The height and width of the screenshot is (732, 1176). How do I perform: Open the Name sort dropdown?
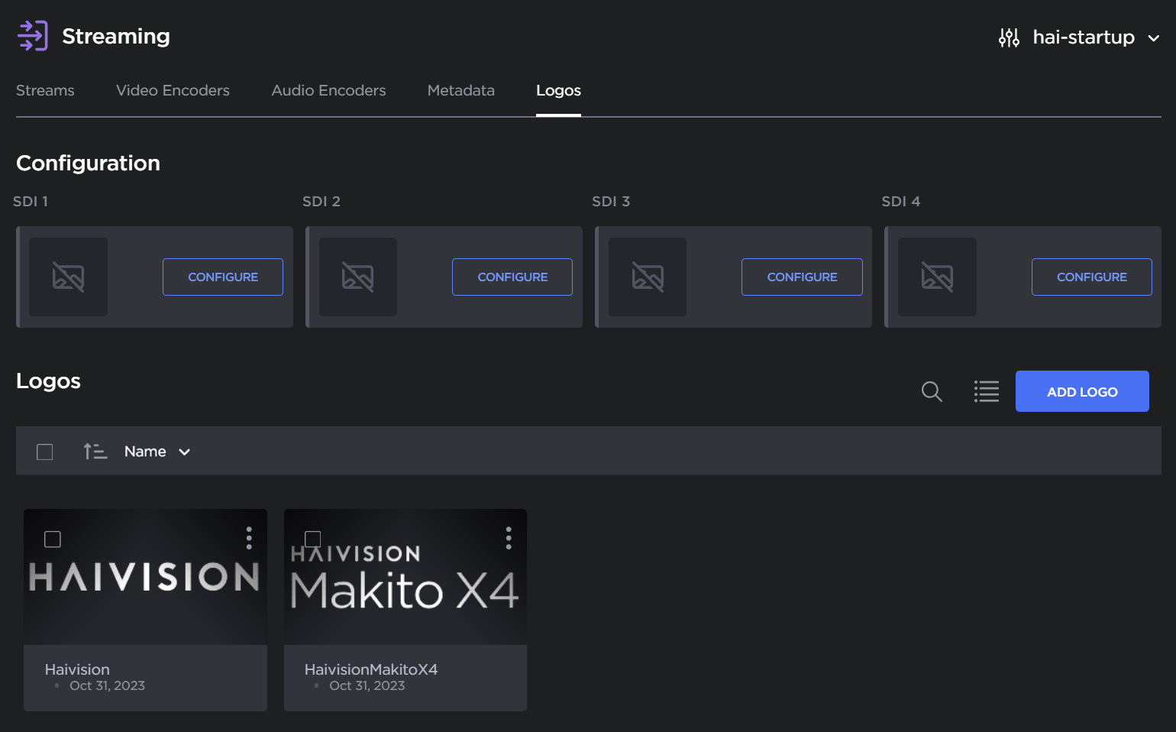click(157, 451)
